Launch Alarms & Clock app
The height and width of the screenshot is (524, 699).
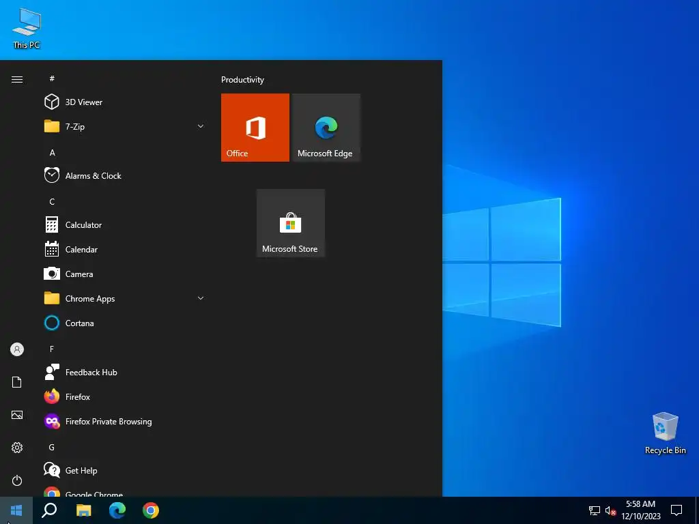pos(124,175)
